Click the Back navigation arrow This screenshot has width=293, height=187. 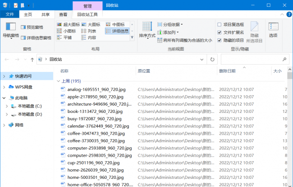(7, 60)
